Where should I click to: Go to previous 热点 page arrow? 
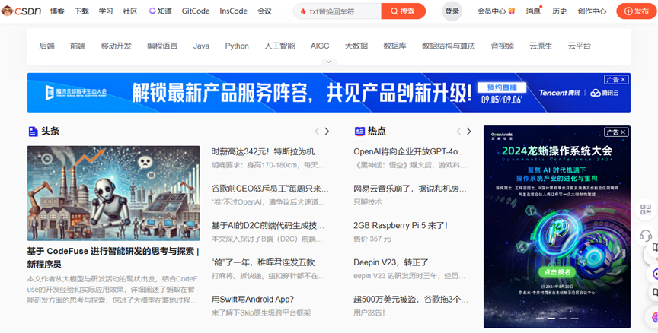[458, 132]
